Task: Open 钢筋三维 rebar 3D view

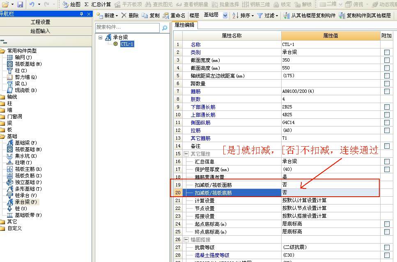Action: click(x=256, y=4)
